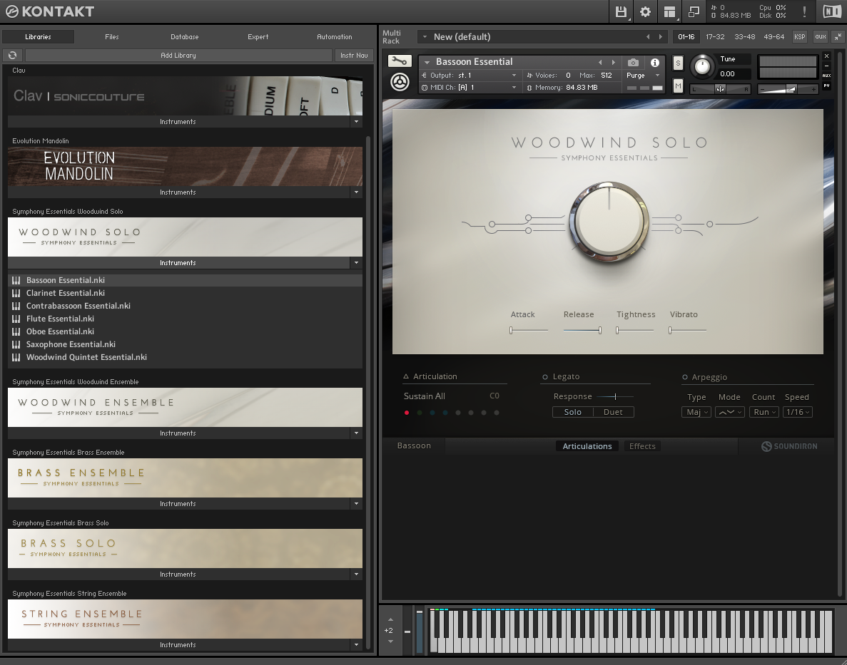Open the arpeggio Speed 1/16 dropdown
Screen dimensions: 847x665
point(797,412)
